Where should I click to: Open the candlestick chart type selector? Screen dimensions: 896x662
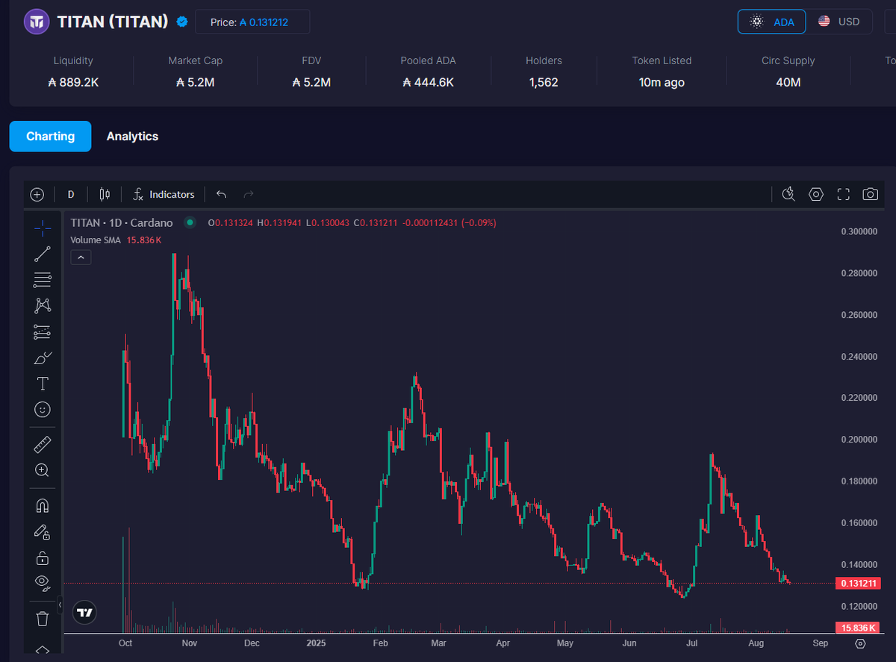coord(105,194)
